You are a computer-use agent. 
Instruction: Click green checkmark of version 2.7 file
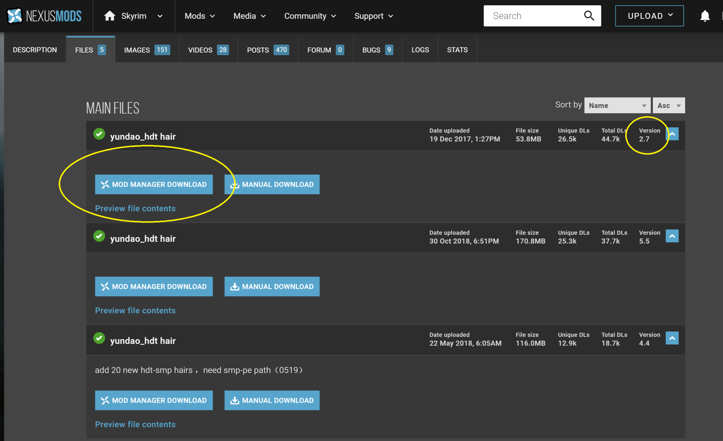pos(99,134)
